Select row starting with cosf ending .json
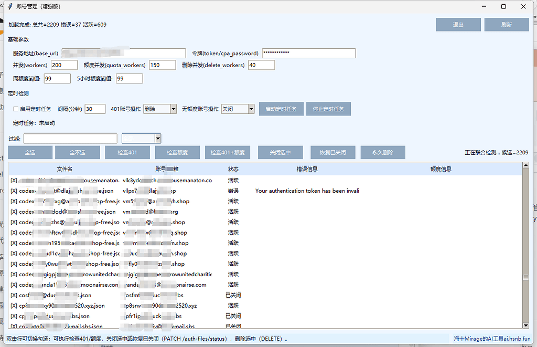Viewport: 537px width, 347px height. tap(265, 295)
